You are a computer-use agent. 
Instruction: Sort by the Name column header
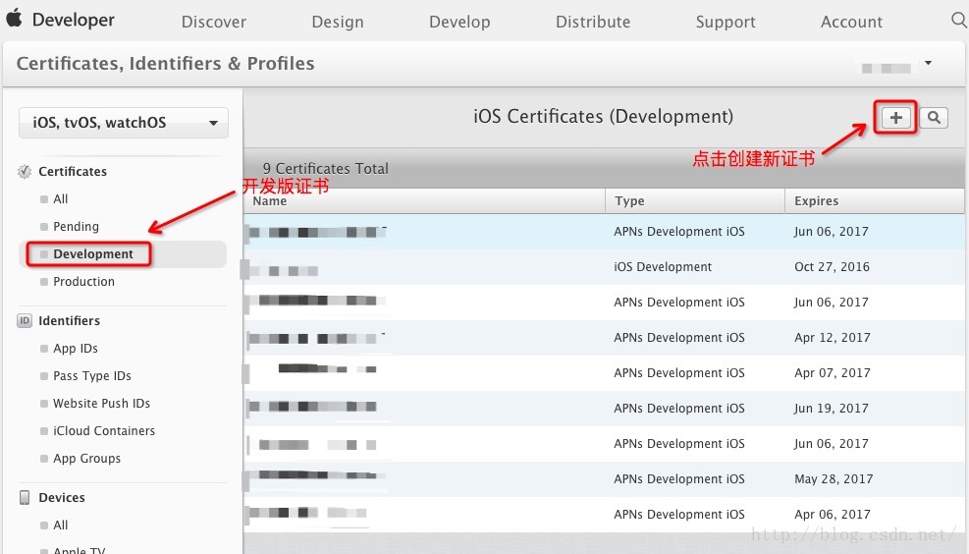pyautogui.click(x=424, y=201)
